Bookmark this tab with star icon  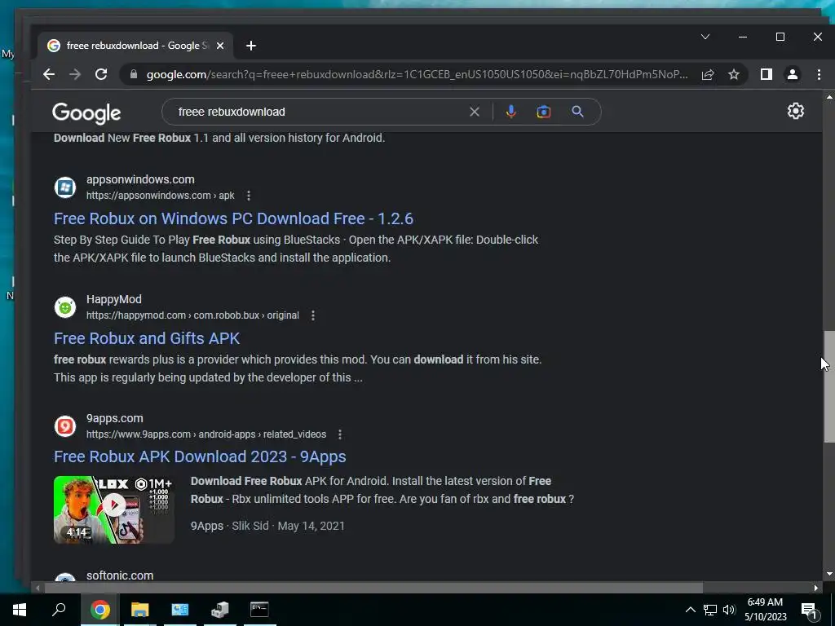[734, 74]
